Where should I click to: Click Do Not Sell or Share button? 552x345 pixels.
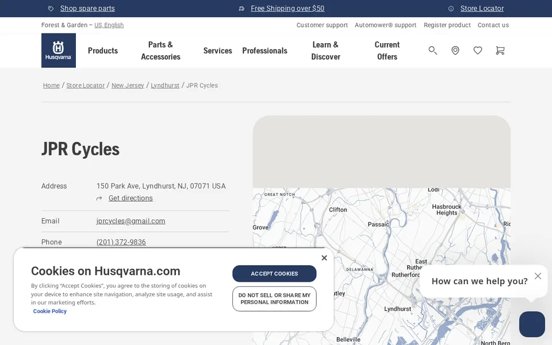coord(274,299)
